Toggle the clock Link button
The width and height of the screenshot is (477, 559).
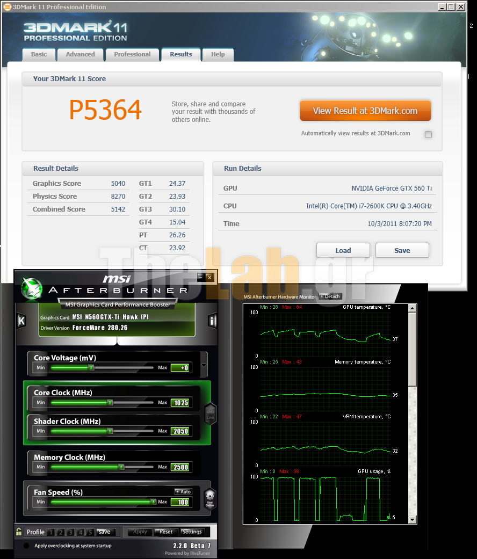tap(211, 414)
